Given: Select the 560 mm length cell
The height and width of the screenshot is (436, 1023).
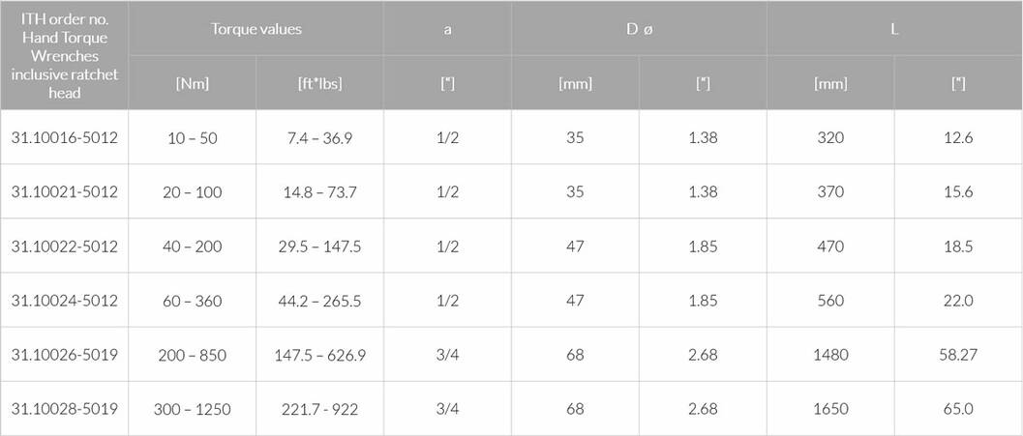Looking at the screenshot, I should click(830, 301).
